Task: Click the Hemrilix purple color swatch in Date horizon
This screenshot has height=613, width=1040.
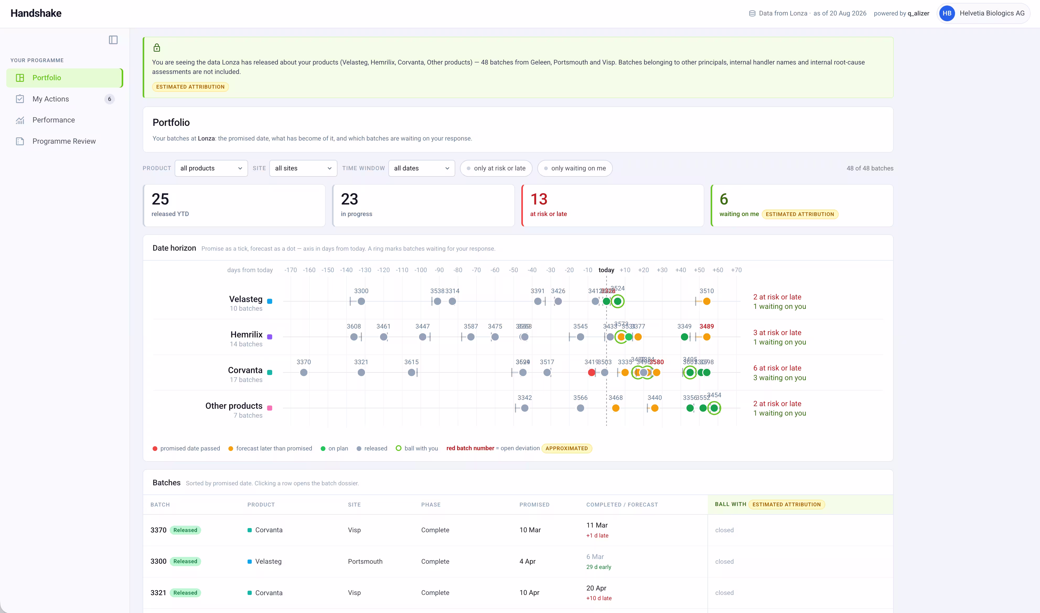Action: tap(270, 337)
